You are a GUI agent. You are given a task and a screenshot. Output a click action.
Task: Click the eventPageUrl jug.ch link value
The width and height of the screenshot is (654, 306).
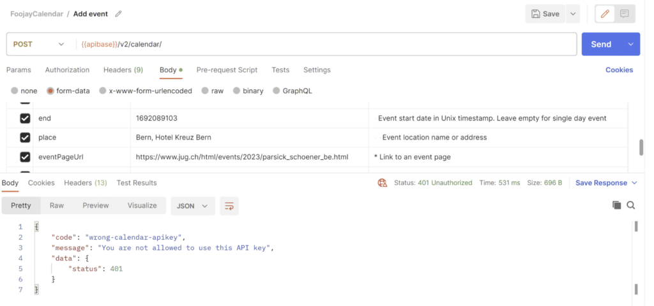tap(242, 157)
